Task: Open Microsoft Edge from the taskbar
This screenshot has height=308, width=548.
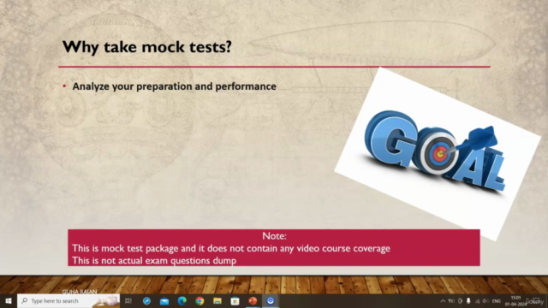Action: [182, 300]
